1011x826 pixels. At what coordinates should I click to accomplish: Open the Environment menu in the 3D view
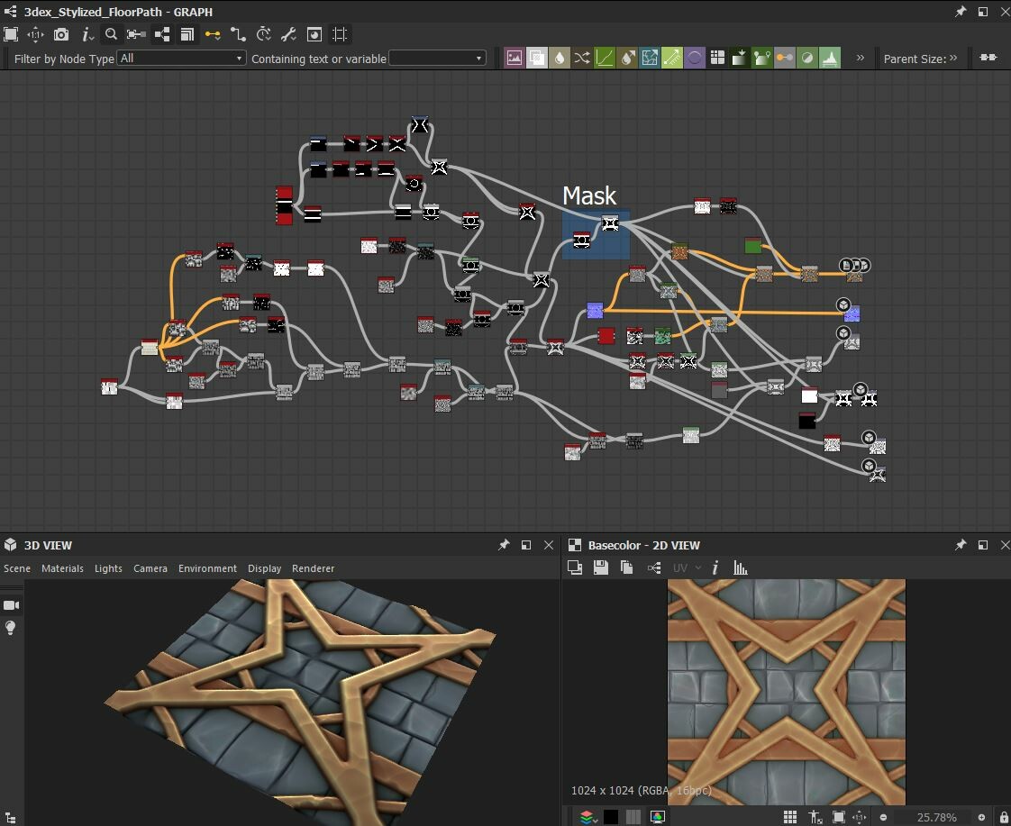coord(207,568)
